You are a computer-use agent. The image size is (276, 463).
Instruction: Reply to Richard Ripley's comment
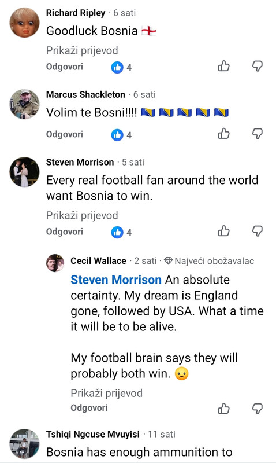65,67
